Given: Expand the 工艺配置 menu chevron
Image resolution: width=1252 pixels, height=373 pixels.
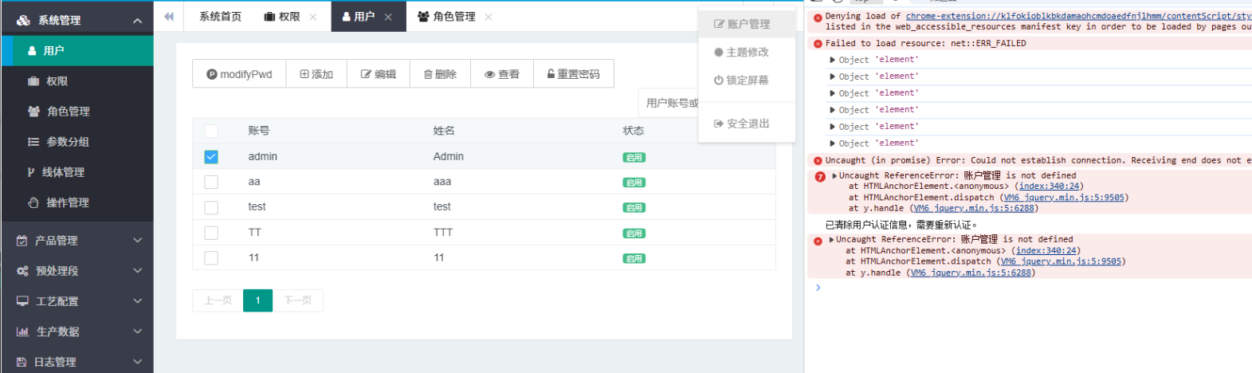Looking at the screenshot, I should 138,300.
